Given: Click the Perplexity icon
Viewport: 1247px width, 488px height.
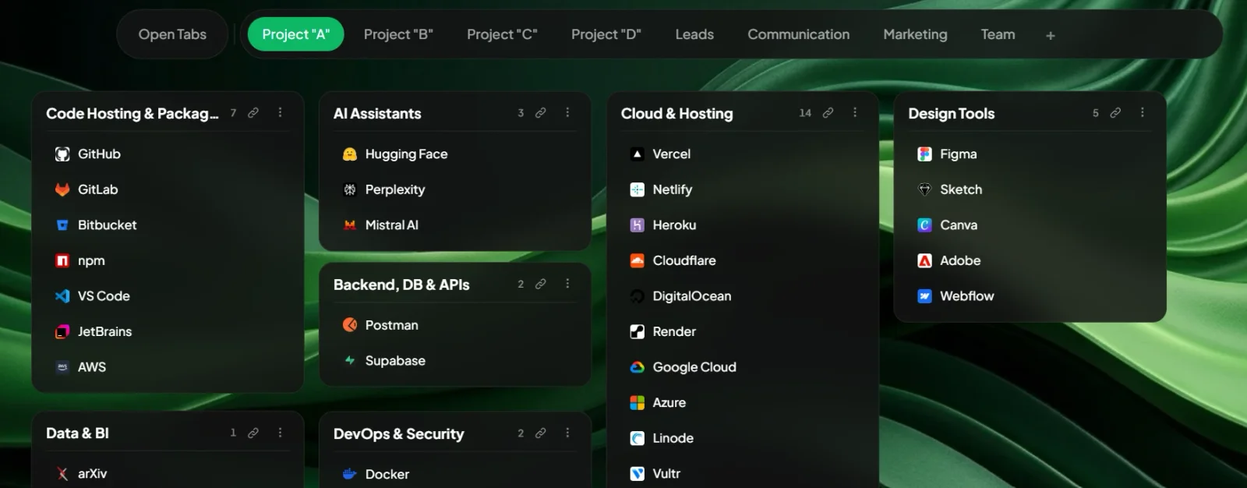Looking at the screenshot, I should [x=350, y=189].
